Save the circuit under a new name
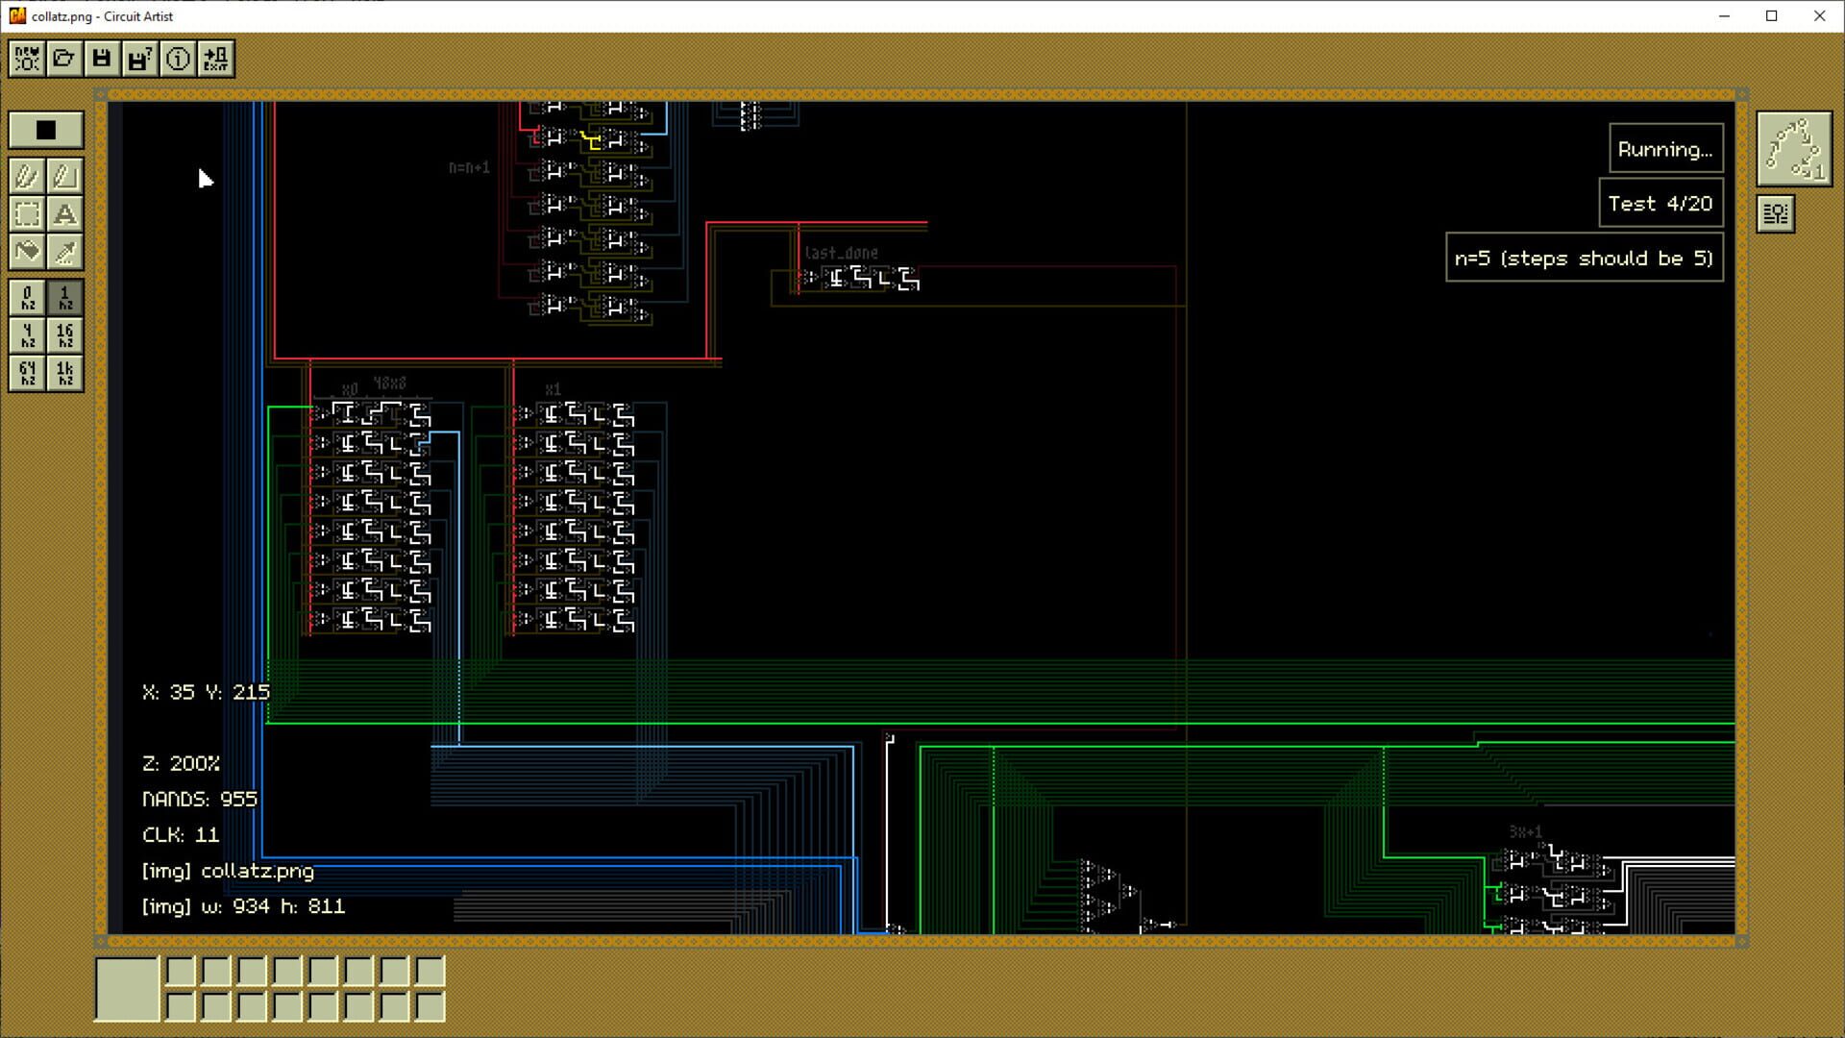Viewport: 1845px width, 1038px height. [x=139, y=59]
